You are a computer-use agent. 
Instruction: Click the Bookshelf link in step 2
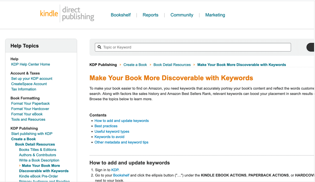121,175
